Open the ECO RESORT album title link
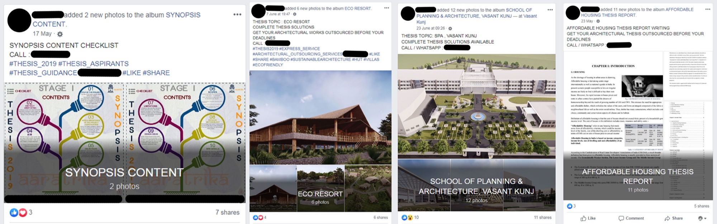The image size is (717, 224). [358, 9]
